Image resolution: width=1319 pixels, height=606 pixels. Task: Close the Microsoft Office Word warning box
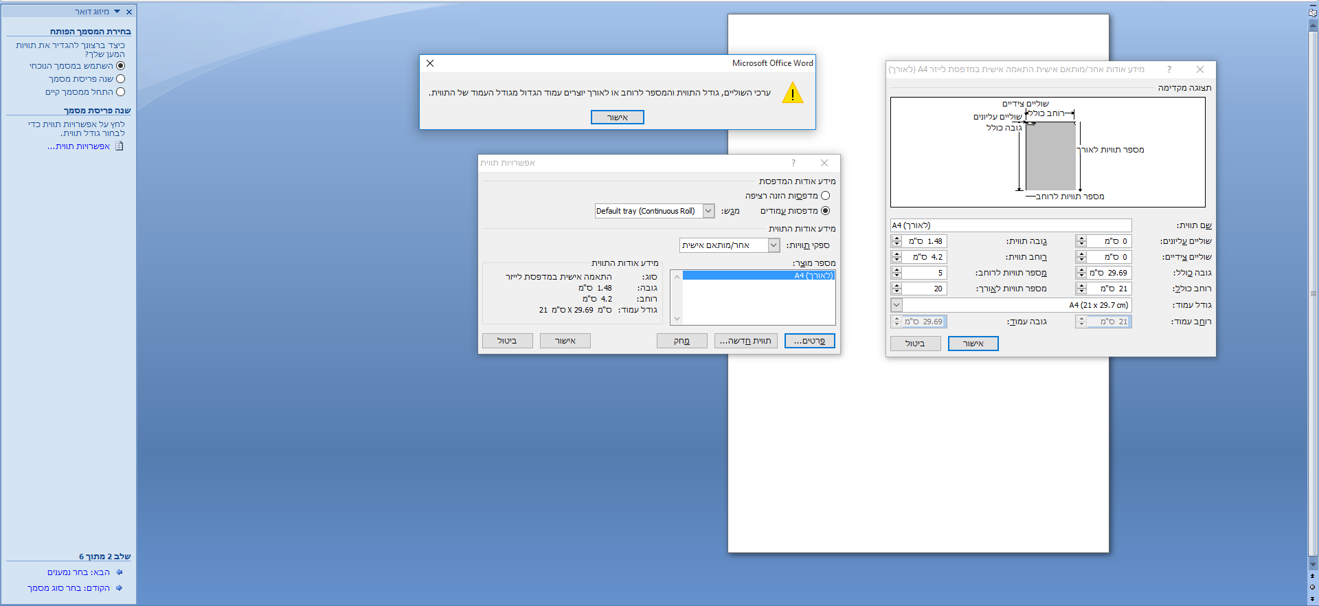pos(430,63)
